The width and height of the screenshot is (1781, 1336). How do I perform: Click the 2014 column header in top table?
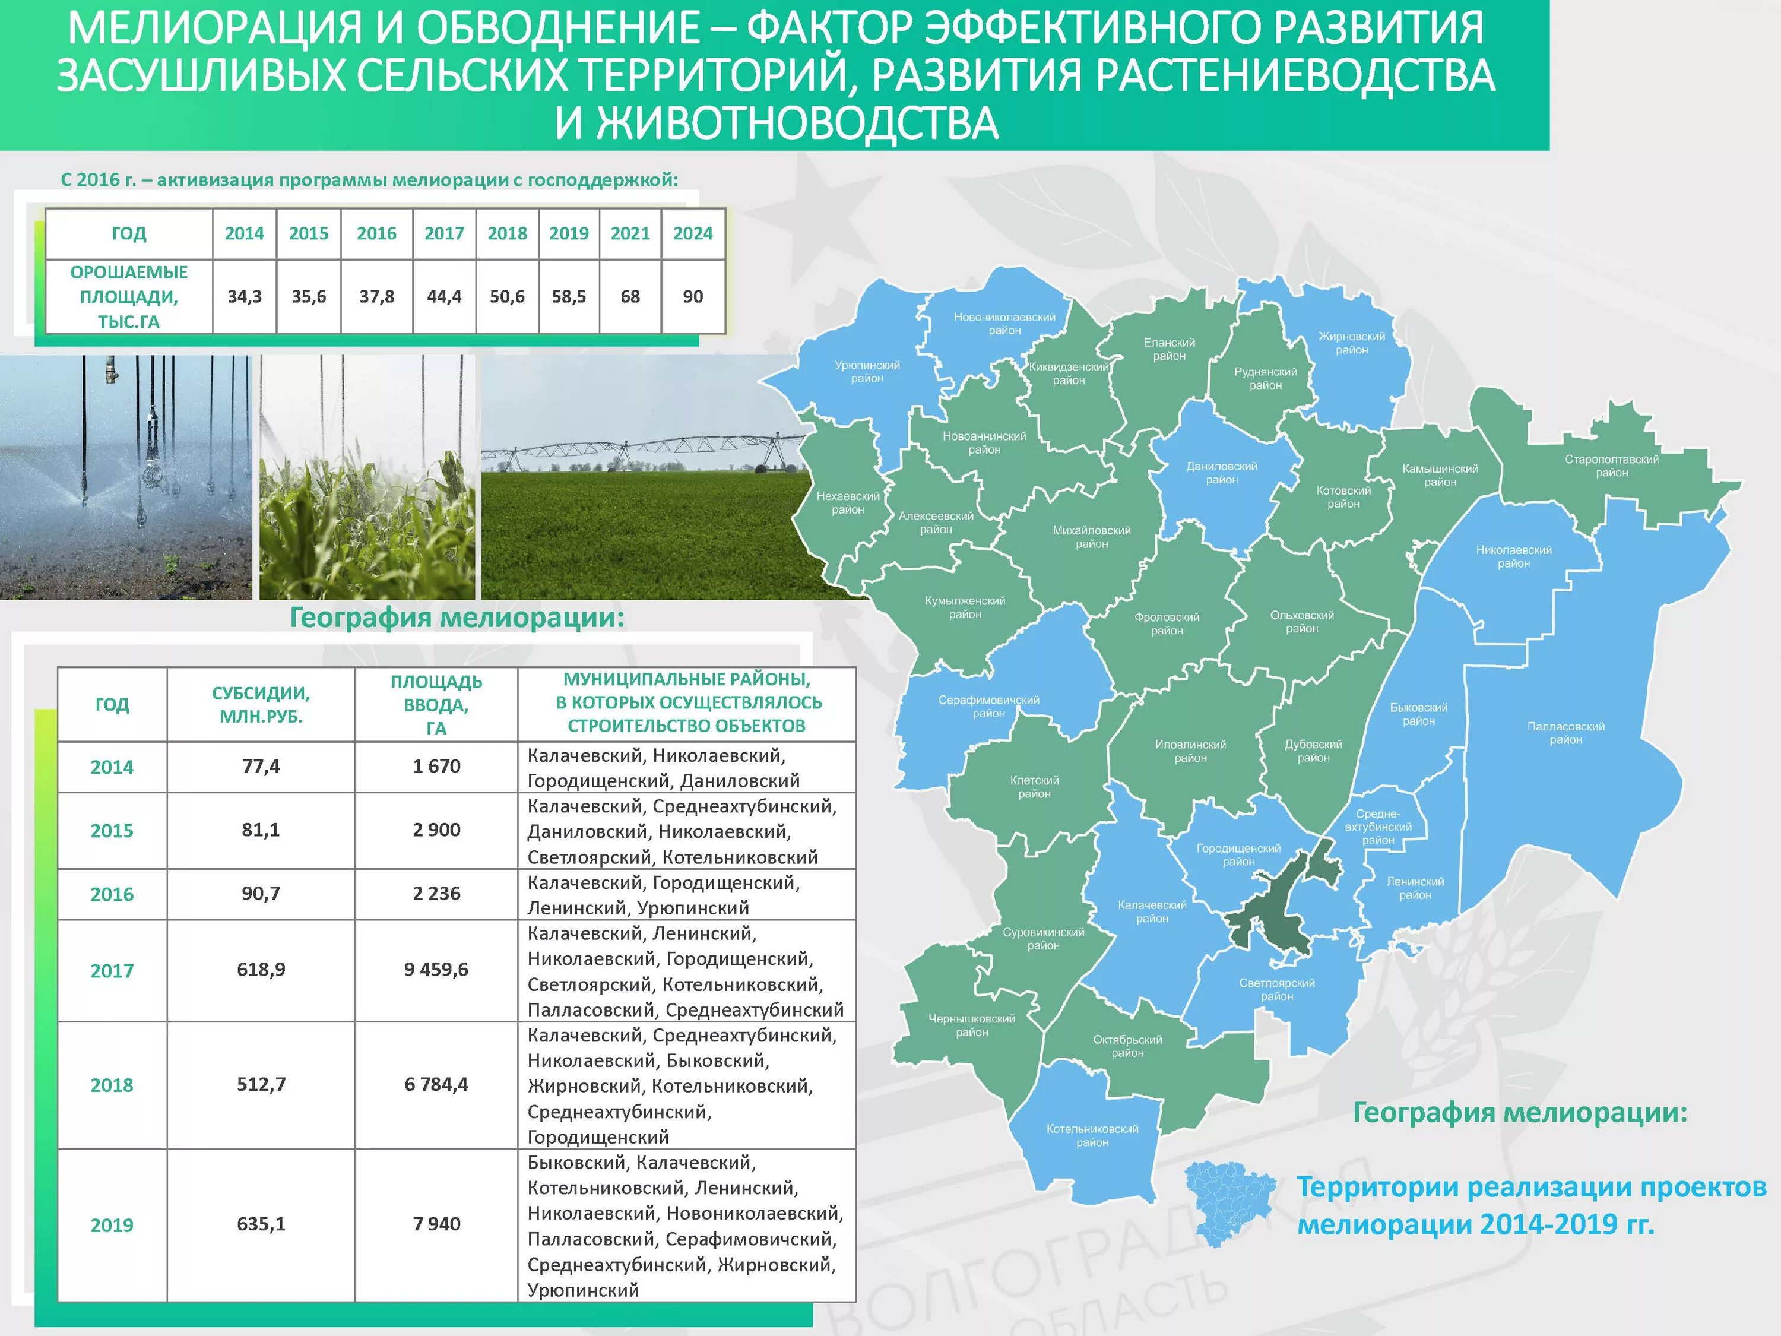(x=245, y=233)
